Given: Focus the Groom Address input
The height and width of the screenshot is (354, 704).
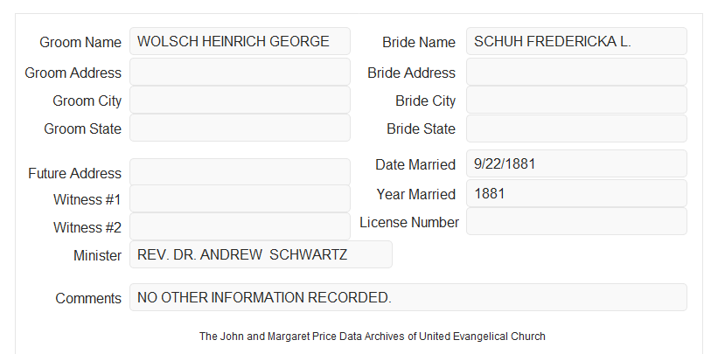Looking at the screenshot, I should (240, 72).
